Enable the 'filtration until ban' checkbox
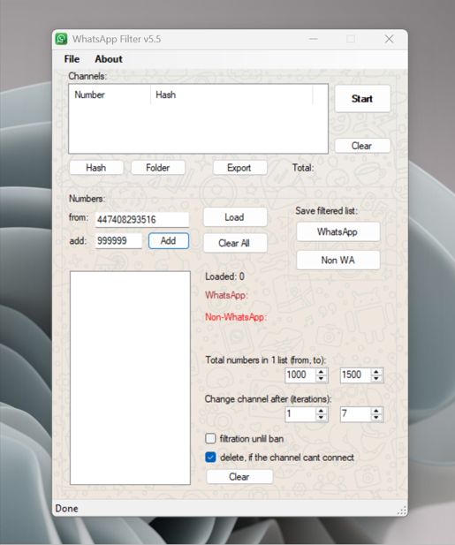Viewport: 455px width, 545px height. [x=210, y=439]
